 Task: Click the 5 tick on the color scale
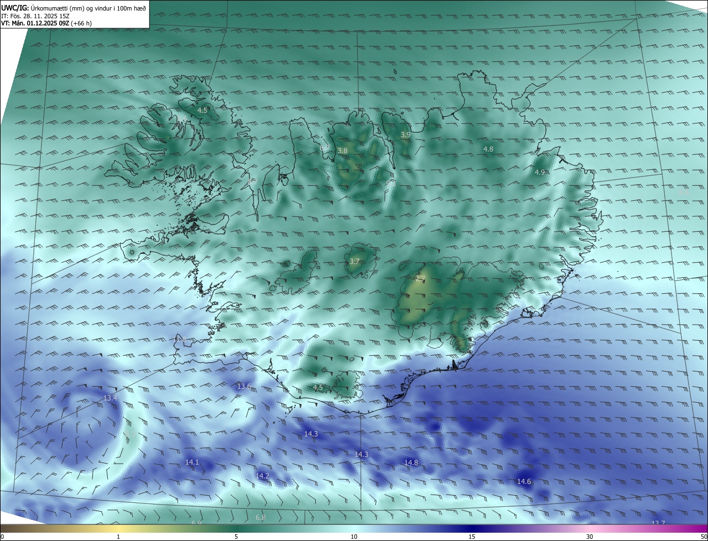(236, 537)
